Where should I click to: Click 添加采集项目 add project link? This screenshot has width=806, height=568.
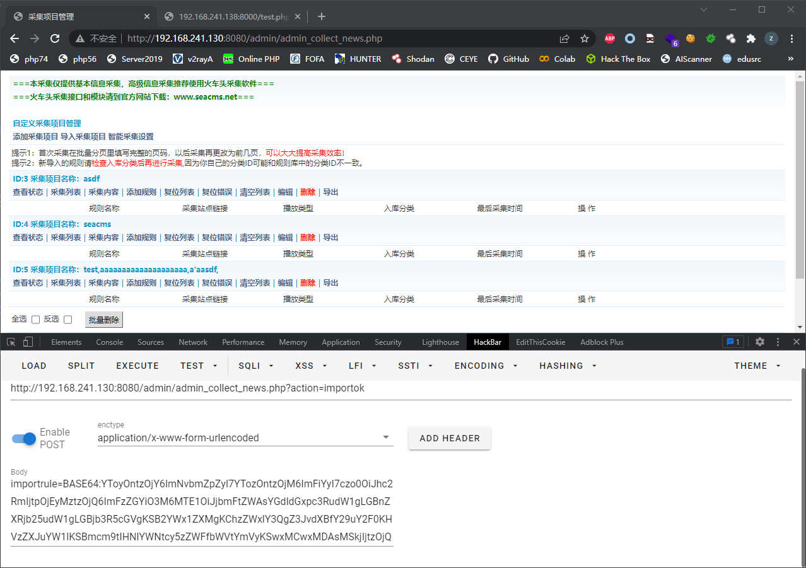(35, 136)
